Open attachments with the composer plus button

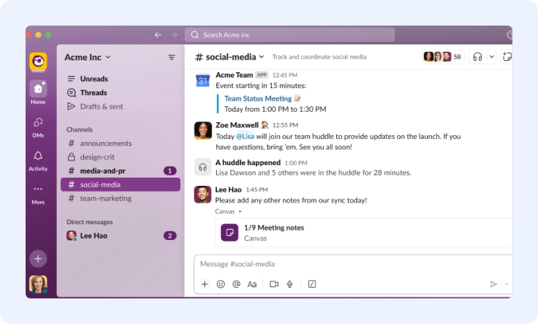coord(205,284)
